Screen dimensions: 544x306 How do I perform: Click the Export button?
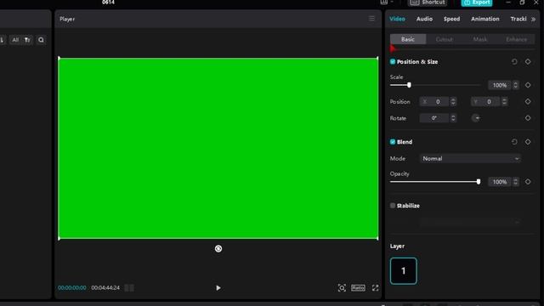coord(477,3)
